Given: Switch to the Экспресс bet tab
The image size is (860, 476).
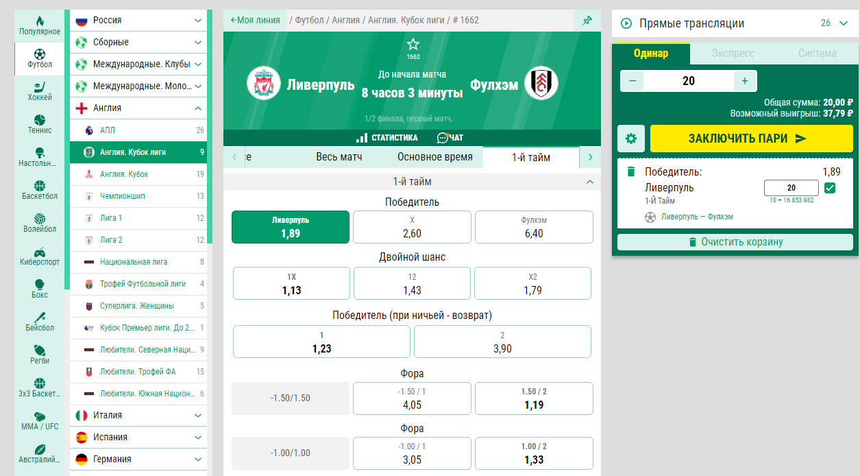Looking at the screenshot, I should tap(733, 53).
